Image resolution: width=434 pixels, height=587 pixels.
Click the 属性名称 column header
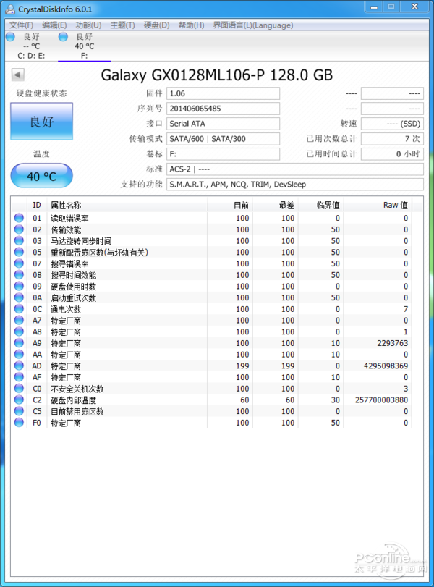(x=127, y=205)
